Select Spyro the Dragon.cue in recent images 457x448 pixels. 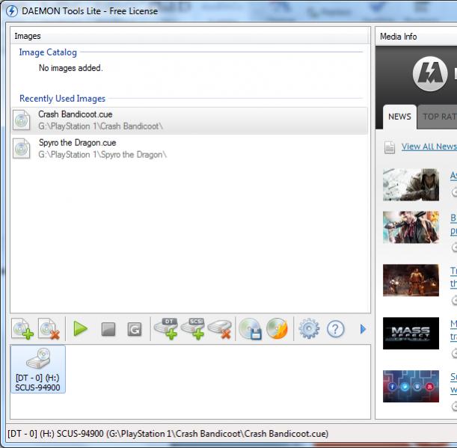[x=189, y=149]
